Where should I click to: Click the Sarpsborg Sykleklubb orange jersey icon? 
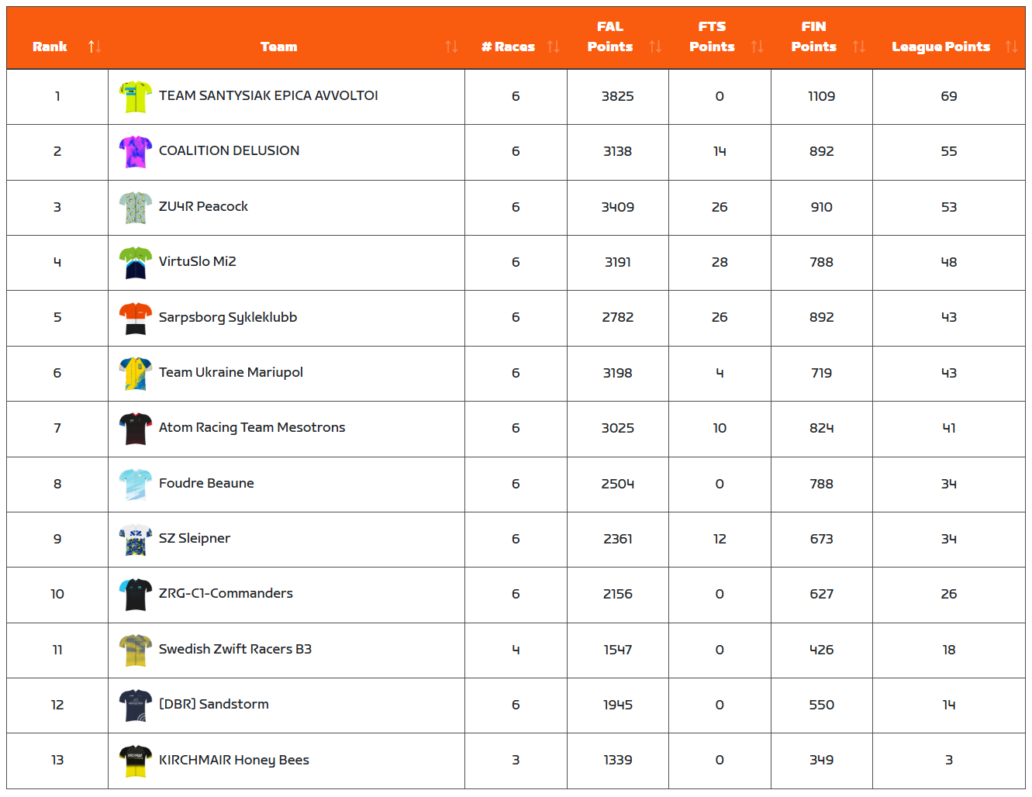point(136,318)
